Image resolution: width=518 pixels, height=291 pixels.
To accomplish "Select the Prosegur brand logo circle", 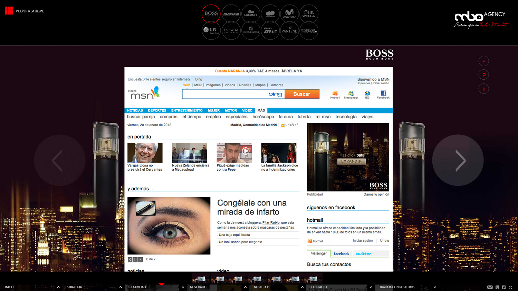I will [309, 31].
